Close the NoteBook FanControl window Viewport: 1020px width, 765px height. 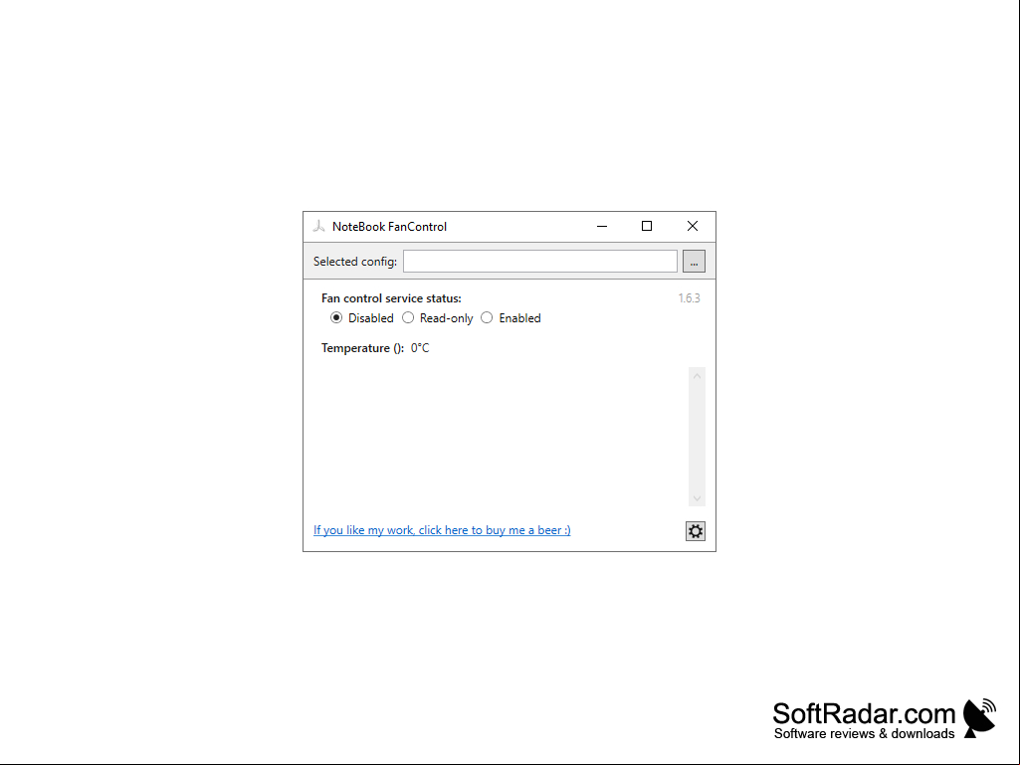pos(693,227)
